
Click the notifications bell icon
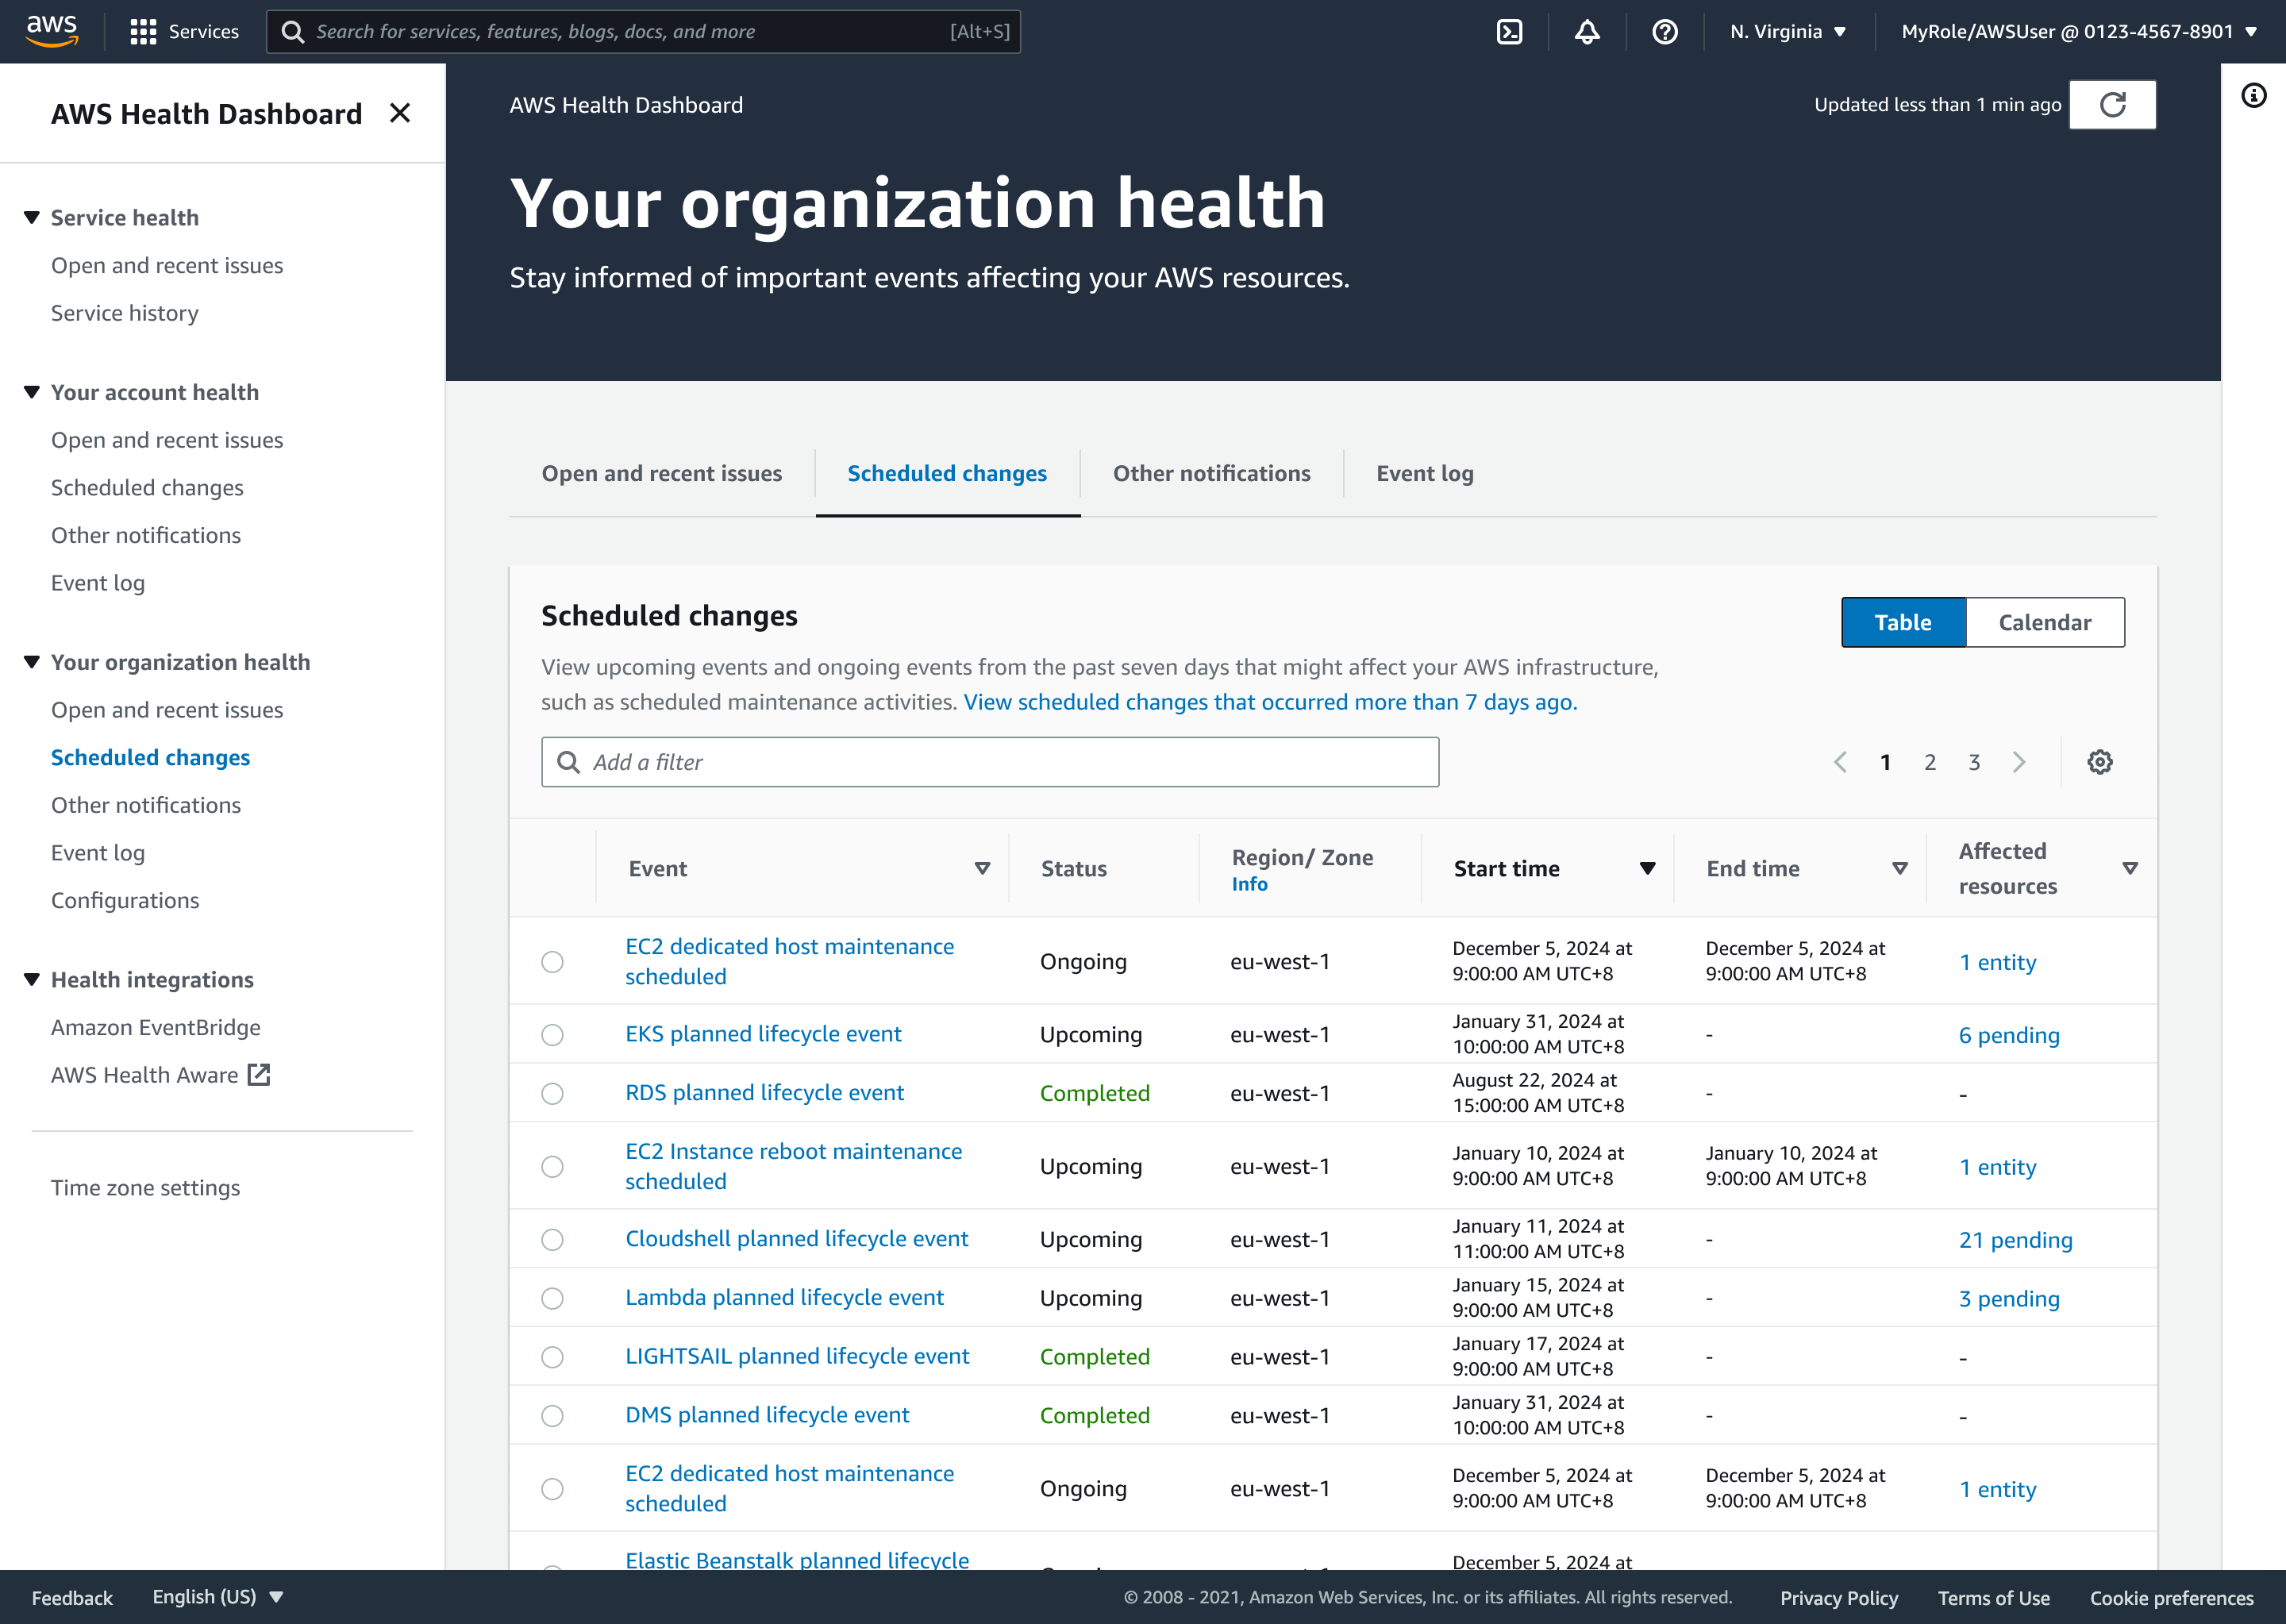tap(1587, 32)
